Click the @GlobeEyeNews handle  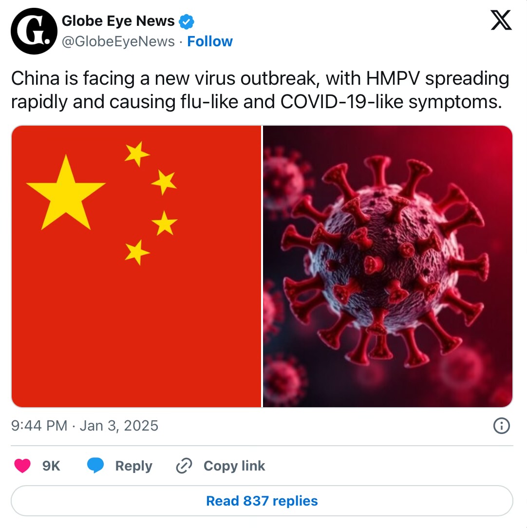coord(118,41)
